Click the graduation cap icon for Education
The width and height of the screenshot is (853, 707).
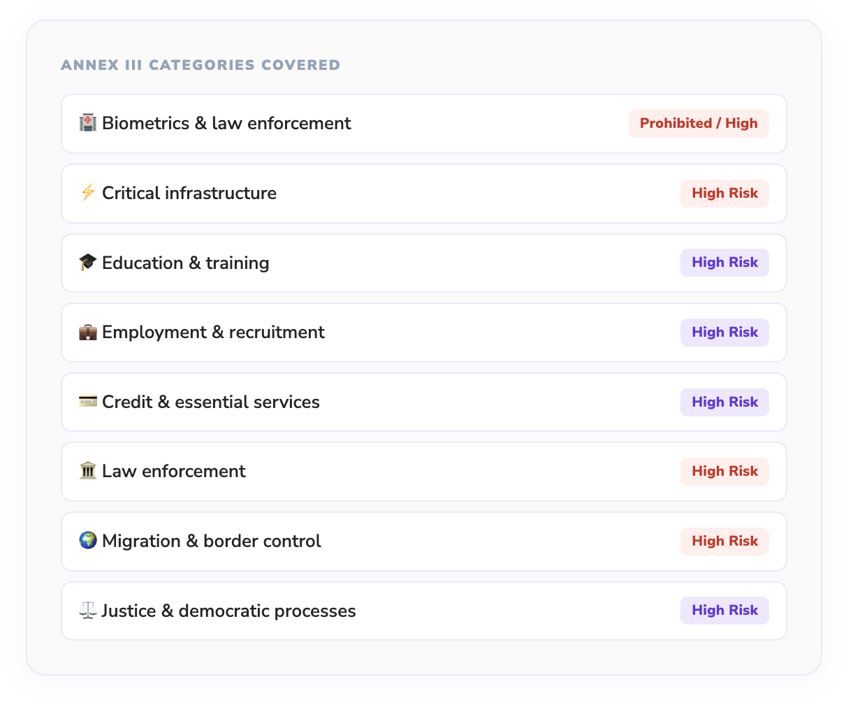88,263
